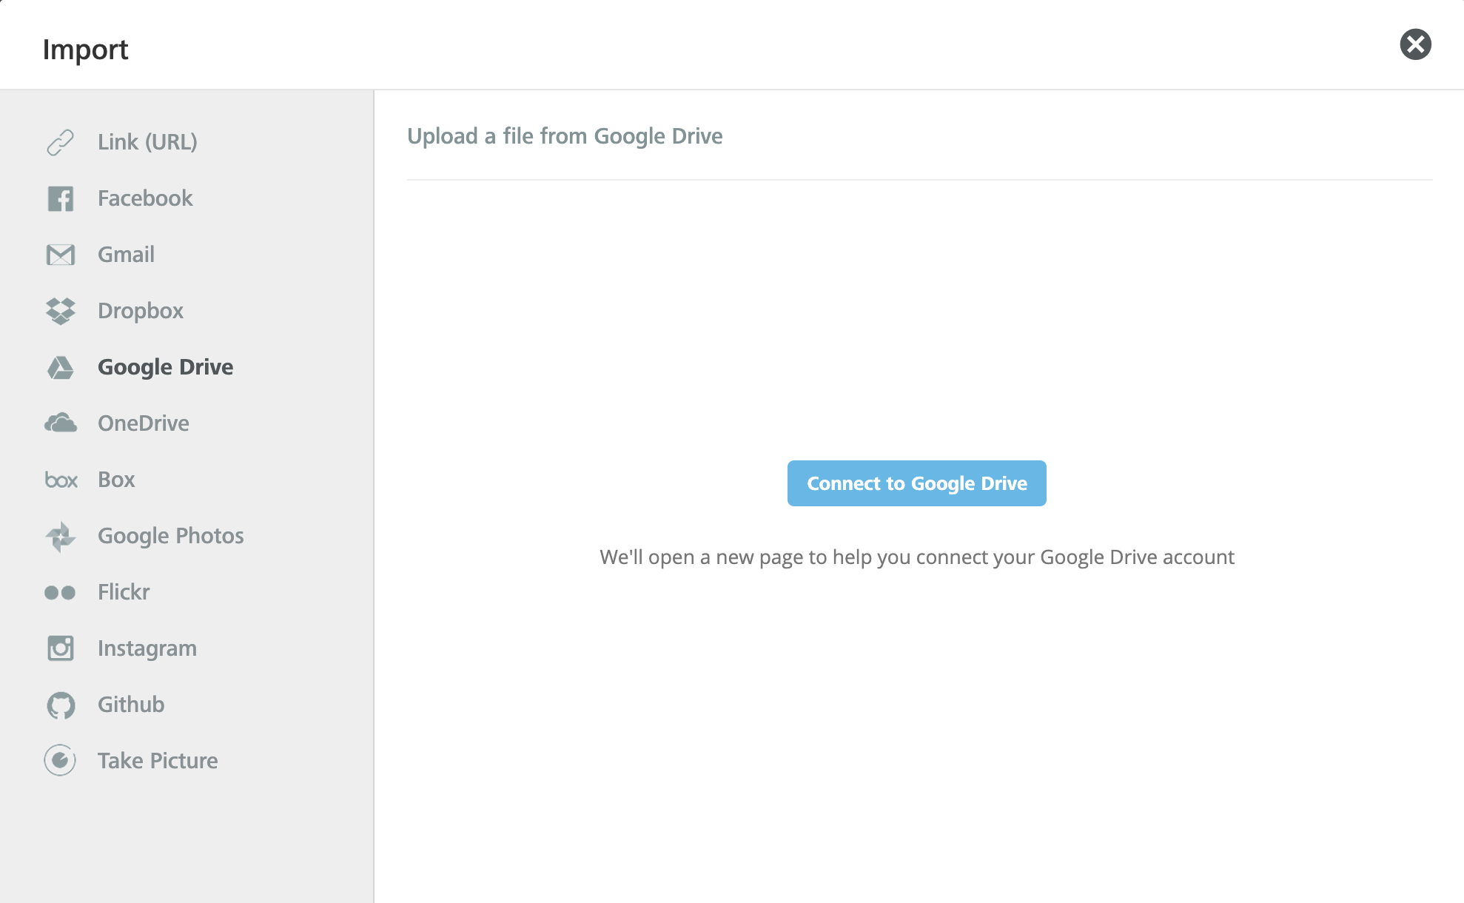Select Instagram from the sidebar

coord(147,648)
